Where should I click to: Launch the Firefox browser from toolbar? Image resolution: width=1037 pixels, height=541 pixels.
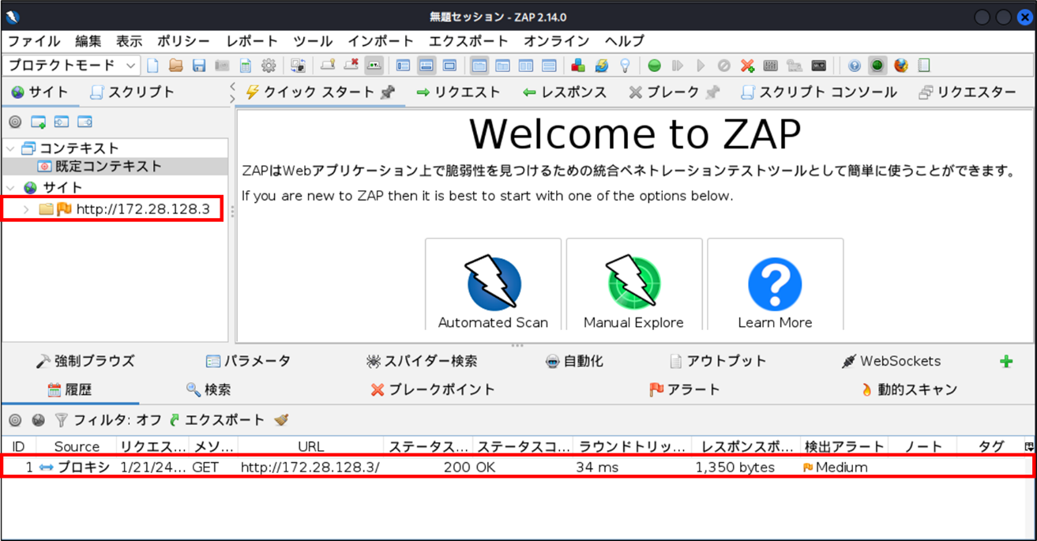[x=900, y=66]
